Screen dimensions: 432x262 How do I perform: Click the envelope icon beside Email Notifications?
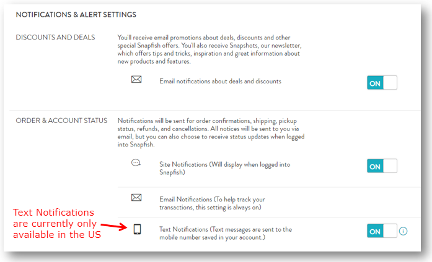[136, 198]
